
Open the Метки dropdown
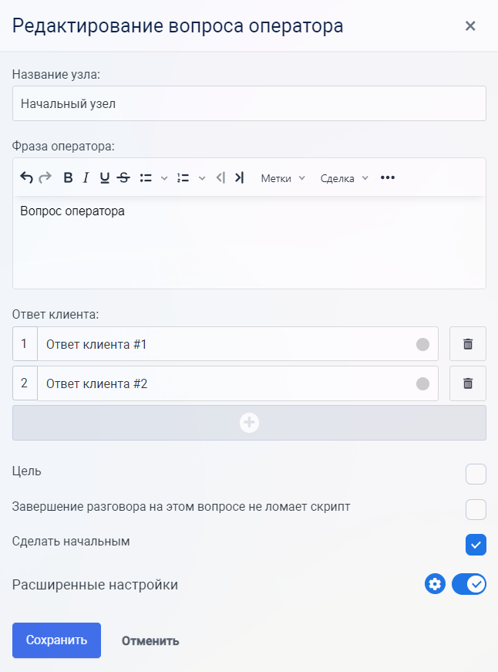(x=283, y=178)
